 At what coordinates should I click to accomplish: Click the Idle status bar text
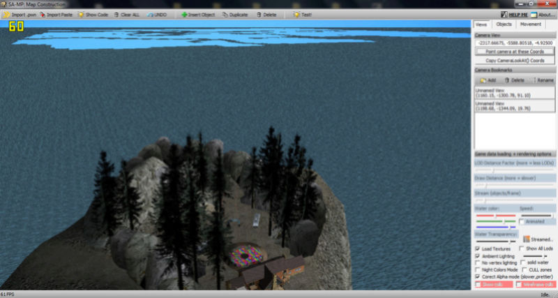click(x=545, y=295)
